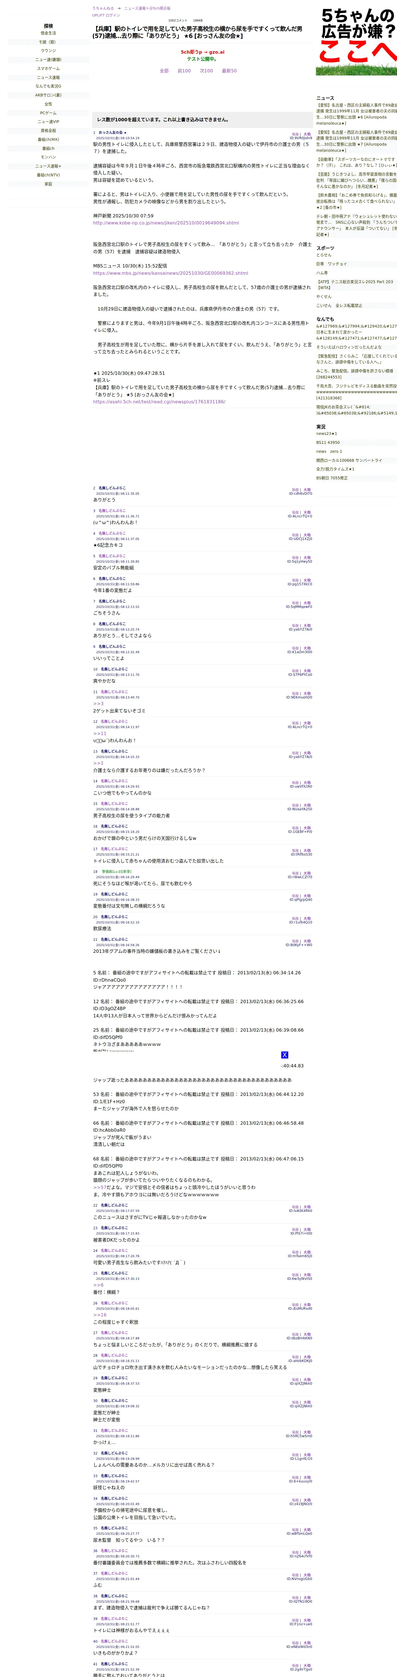Follow the >>16 anchor in post 26
The height and width of the screenshot is (1677, 397).
pos(100,1315)
